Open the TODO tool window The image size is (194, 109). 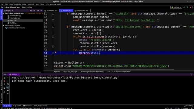point(17,106)
